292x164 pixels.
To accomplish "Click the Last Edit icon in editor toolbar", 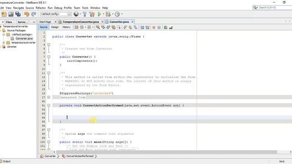I will coord(77,27).
